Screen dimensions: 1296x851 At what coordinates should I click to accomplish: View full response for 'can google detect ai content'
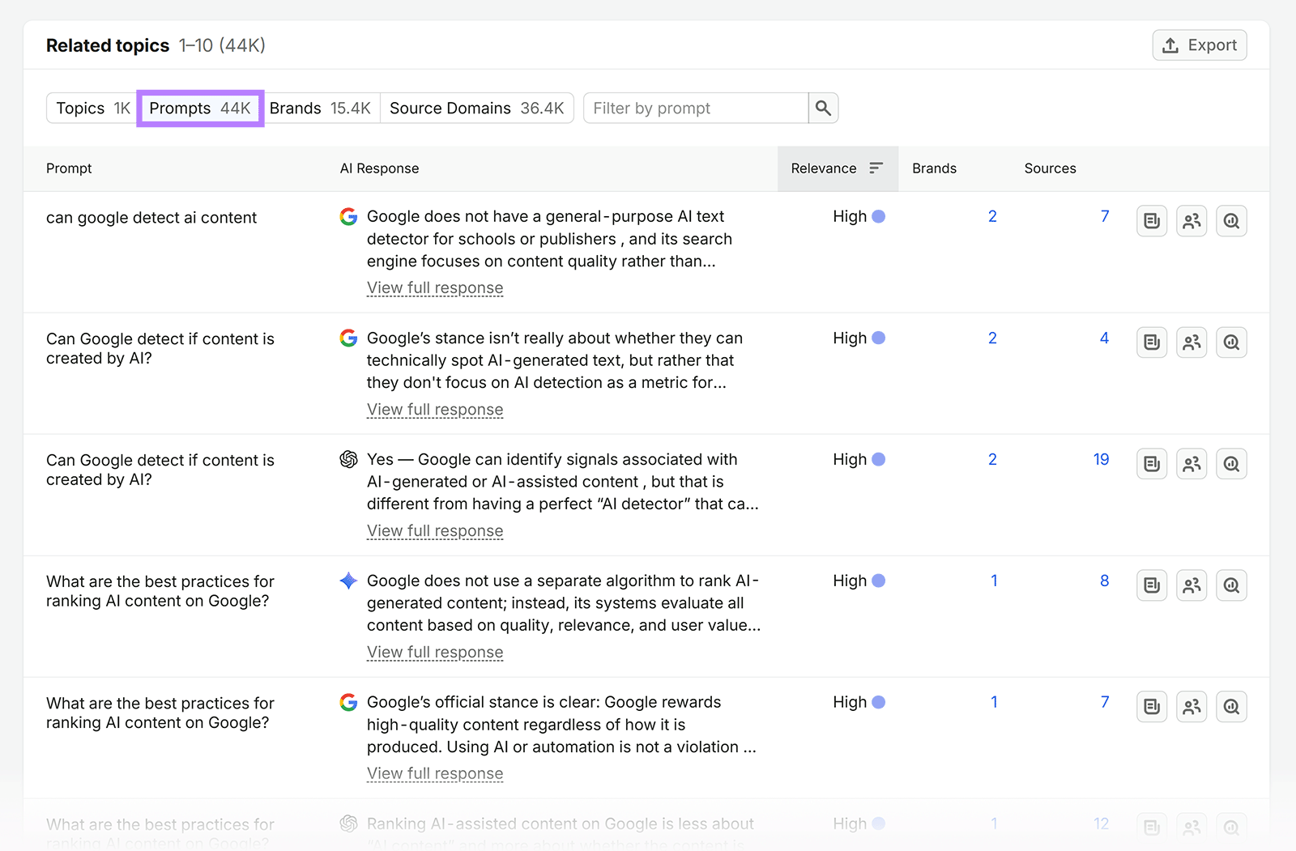(435, 288)
